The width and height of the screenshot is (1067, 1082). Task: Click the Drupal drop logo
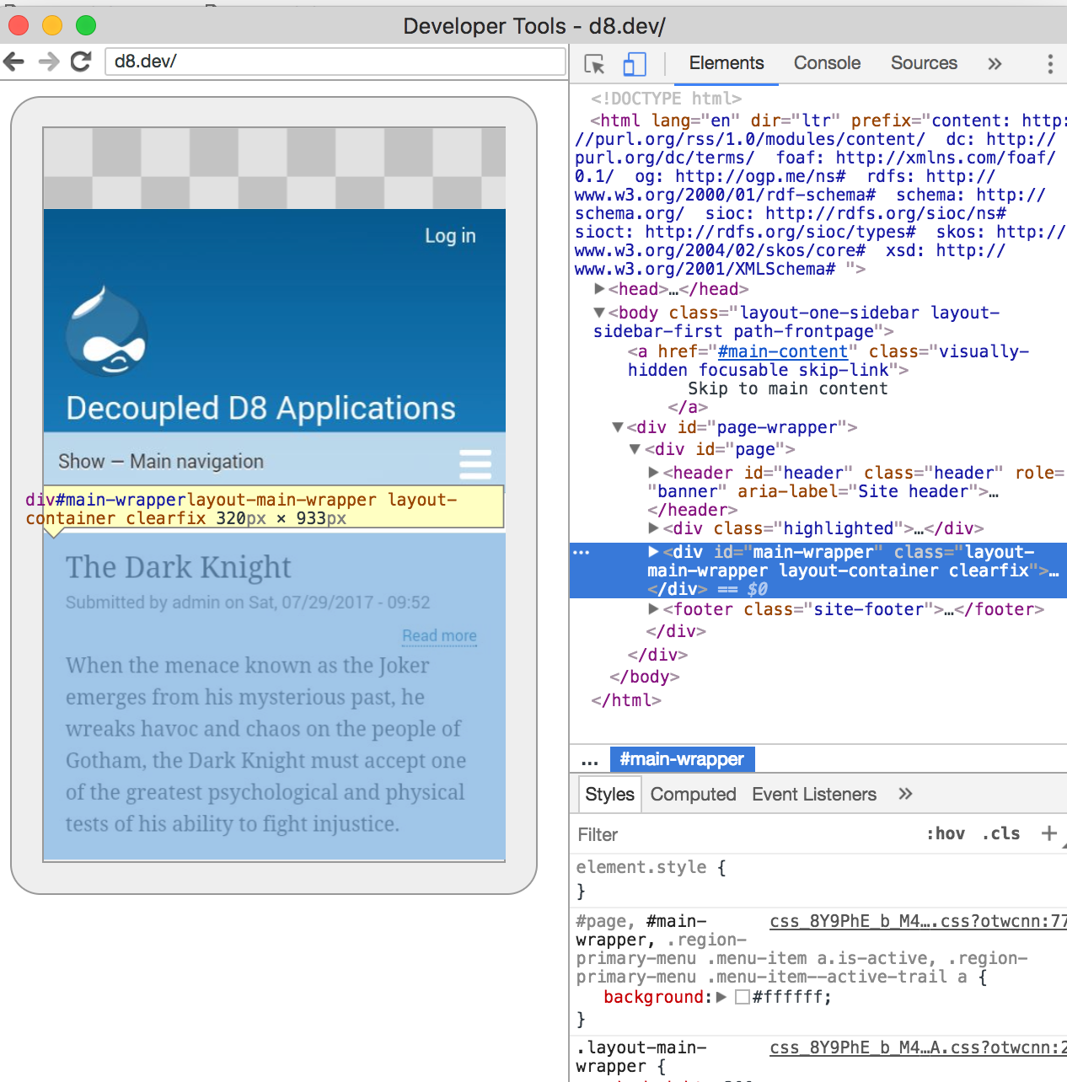click(x=106, y=331)
